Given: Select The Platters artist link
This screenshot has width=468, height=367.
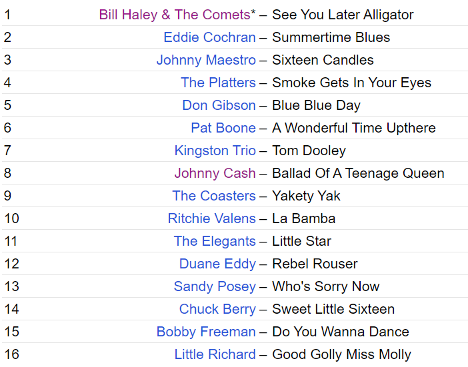Looking at the screenshot, I should tap(218, 83).
